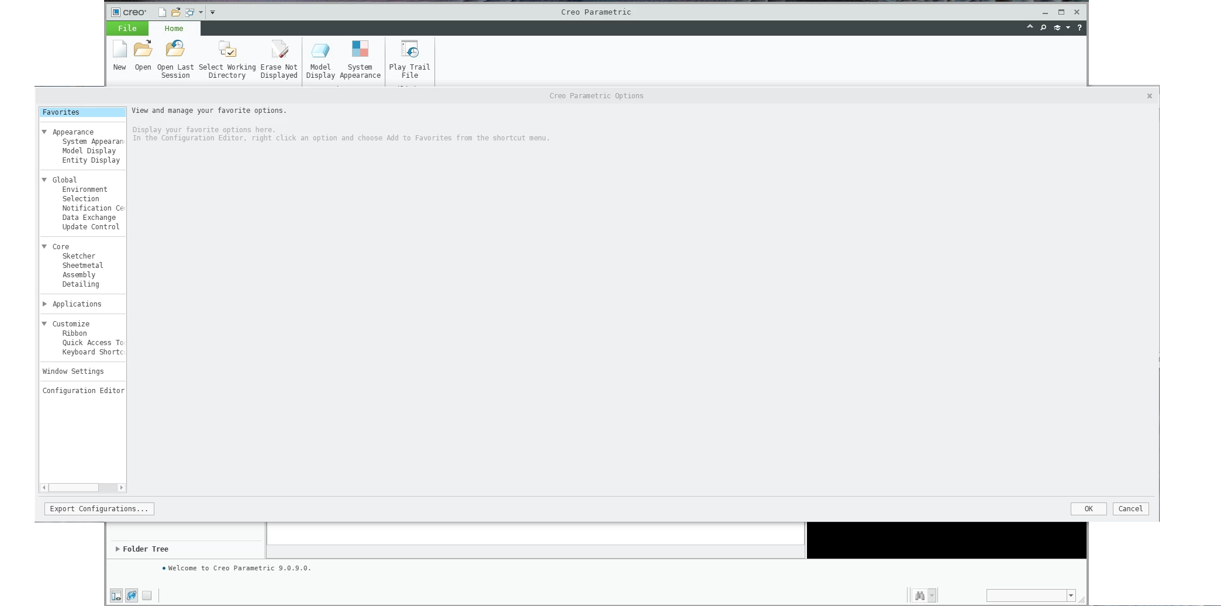Switch to the File tab
The width and height of the screenshot is (1221, 606).
[127, 28]
